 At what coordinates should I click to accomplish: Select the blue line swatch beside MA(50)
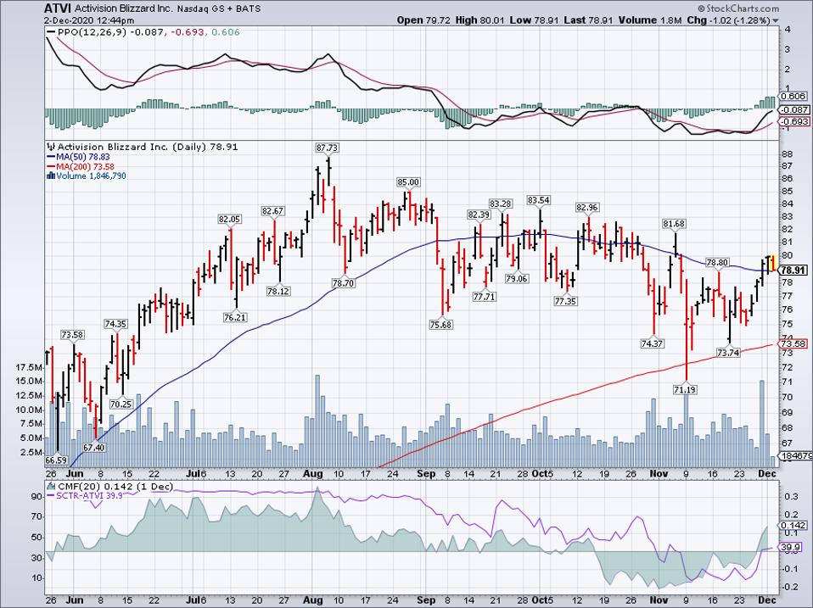point(51,157)
